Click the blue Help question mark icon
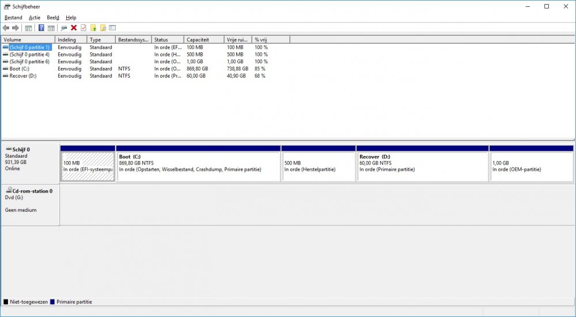 (41, 28)
